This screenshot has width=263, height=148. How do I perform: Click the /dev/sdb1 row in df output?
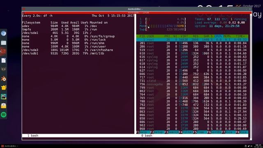(63, 53)
